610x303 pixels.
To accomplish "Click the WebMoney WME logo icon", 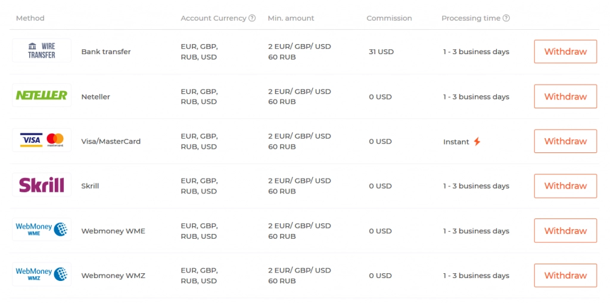I will coord(42,230).
